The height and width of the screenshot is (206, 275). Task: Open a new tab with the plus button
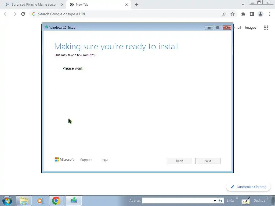(x=137, y=5)
